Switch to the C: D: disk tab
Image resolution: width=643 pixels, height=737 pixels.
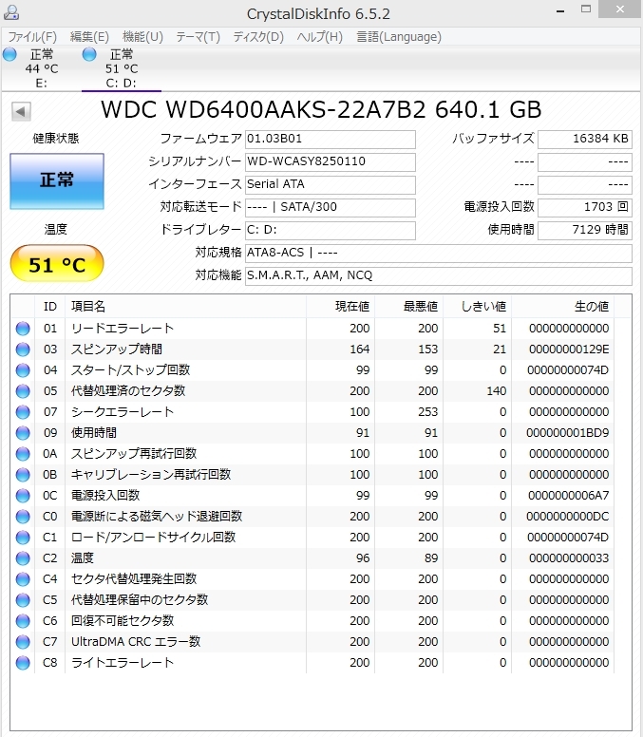click(x=122, y=68)
